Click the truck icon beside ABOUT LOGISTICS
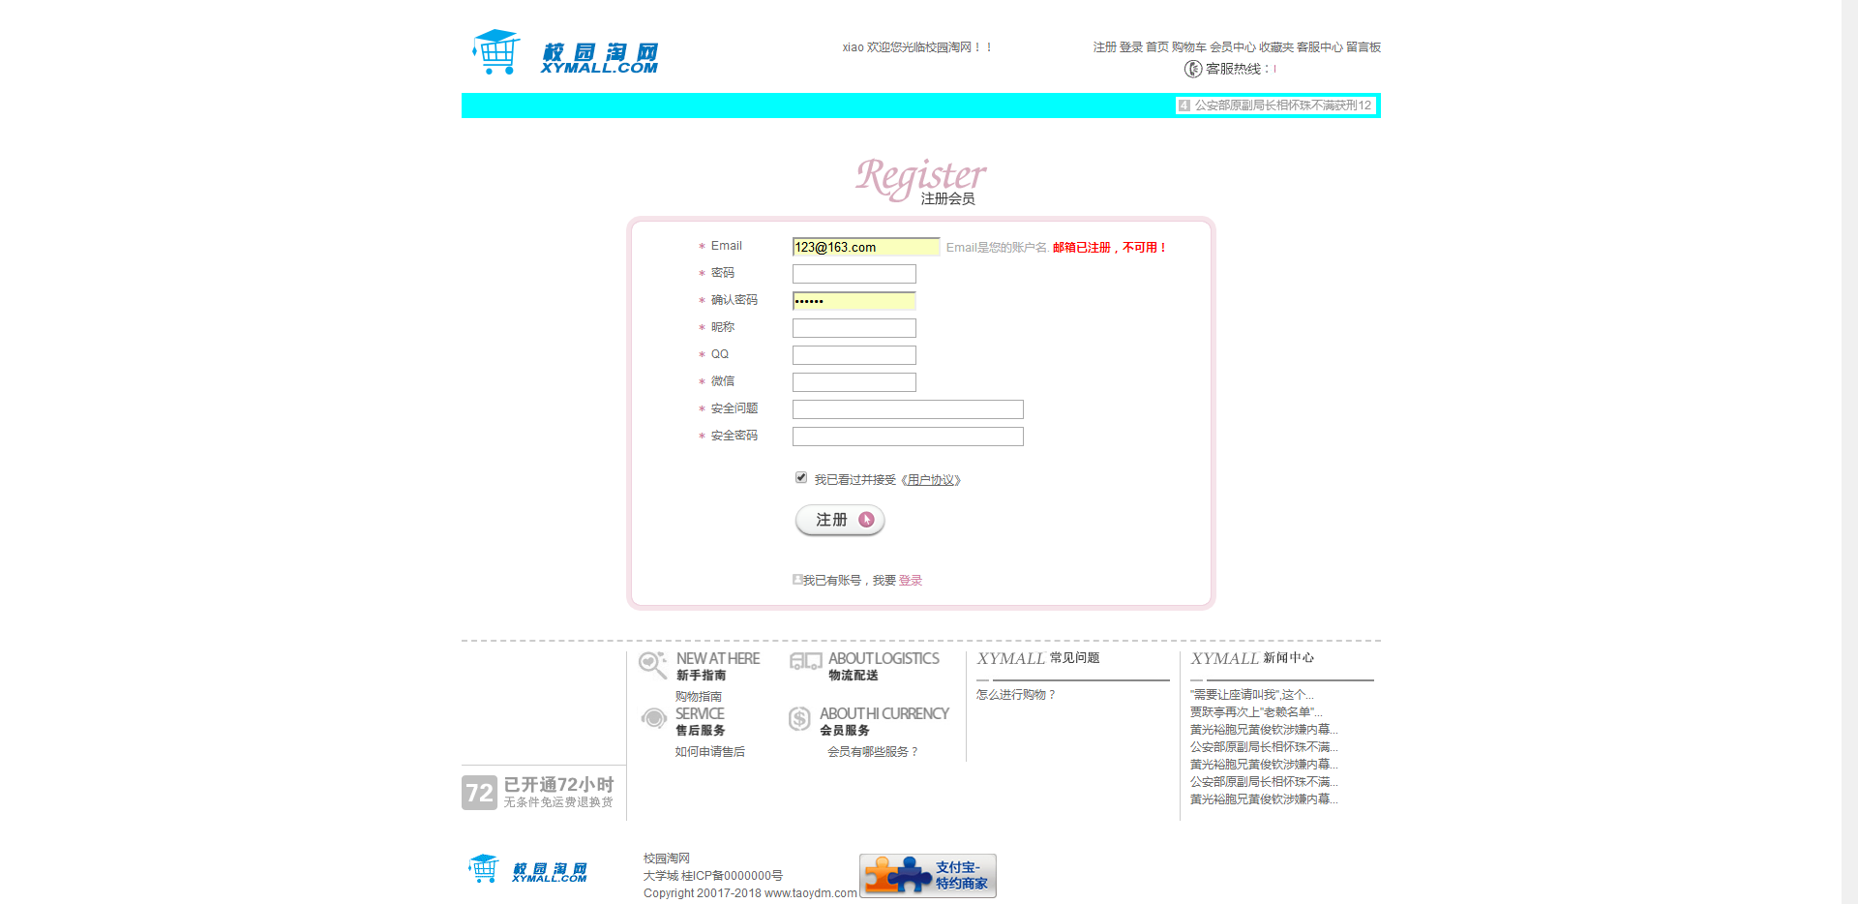 [x=805, y=661]
